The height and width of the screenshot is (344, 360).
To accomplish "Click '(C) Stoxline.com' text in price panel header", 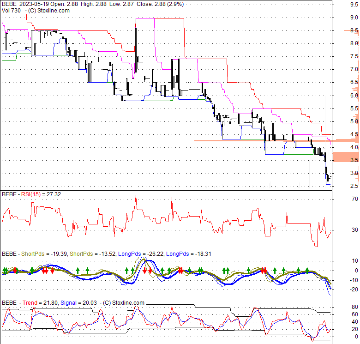I will click(x=49, y=11).
